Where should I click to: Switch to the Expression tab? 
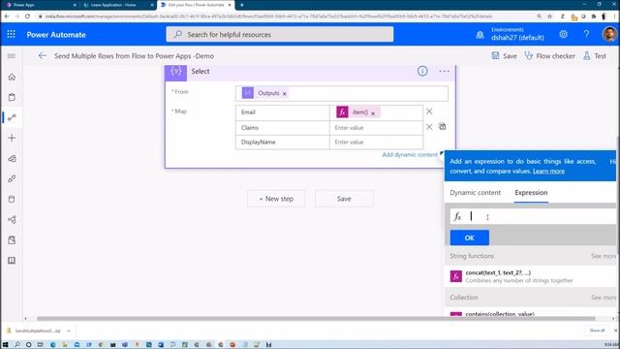pyautogui.click(x=531, y=193)
